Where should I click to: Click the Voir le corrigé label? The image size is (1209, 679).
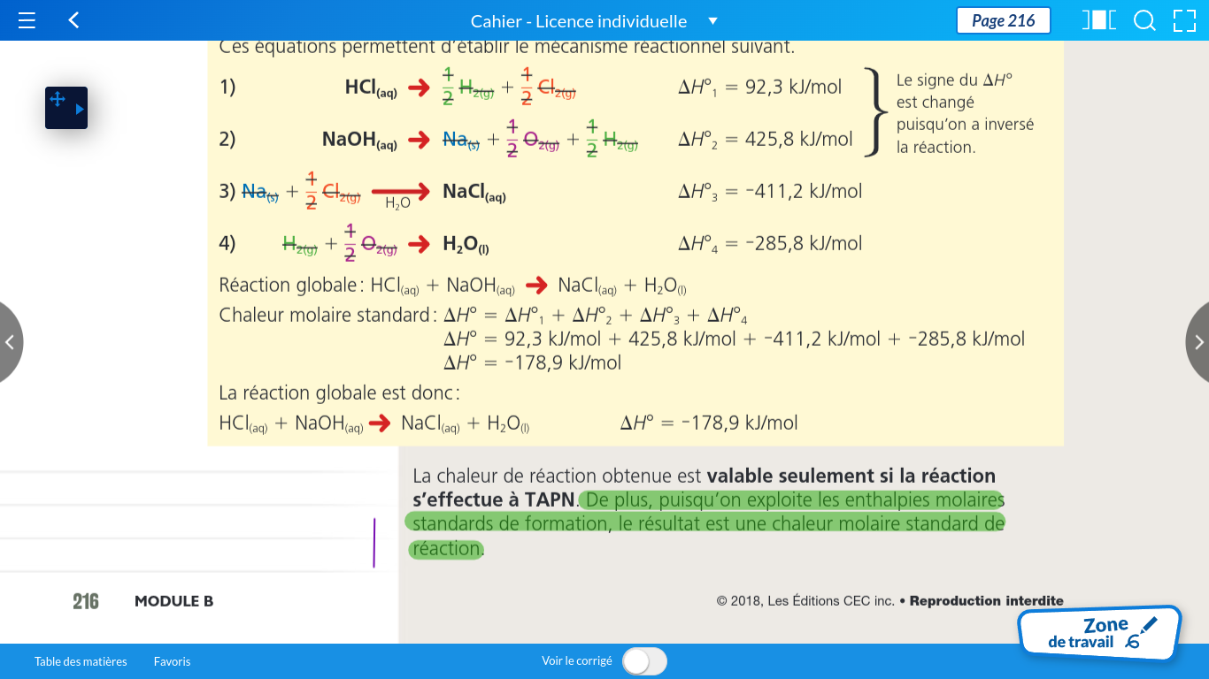click(x=576, y=661)
